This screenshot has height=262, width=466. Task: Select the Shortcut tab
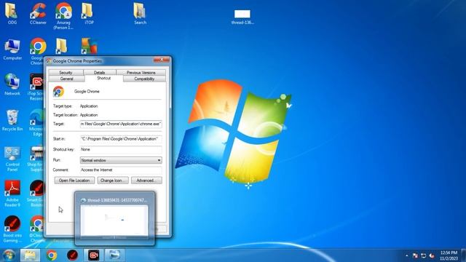click(103, 78)
